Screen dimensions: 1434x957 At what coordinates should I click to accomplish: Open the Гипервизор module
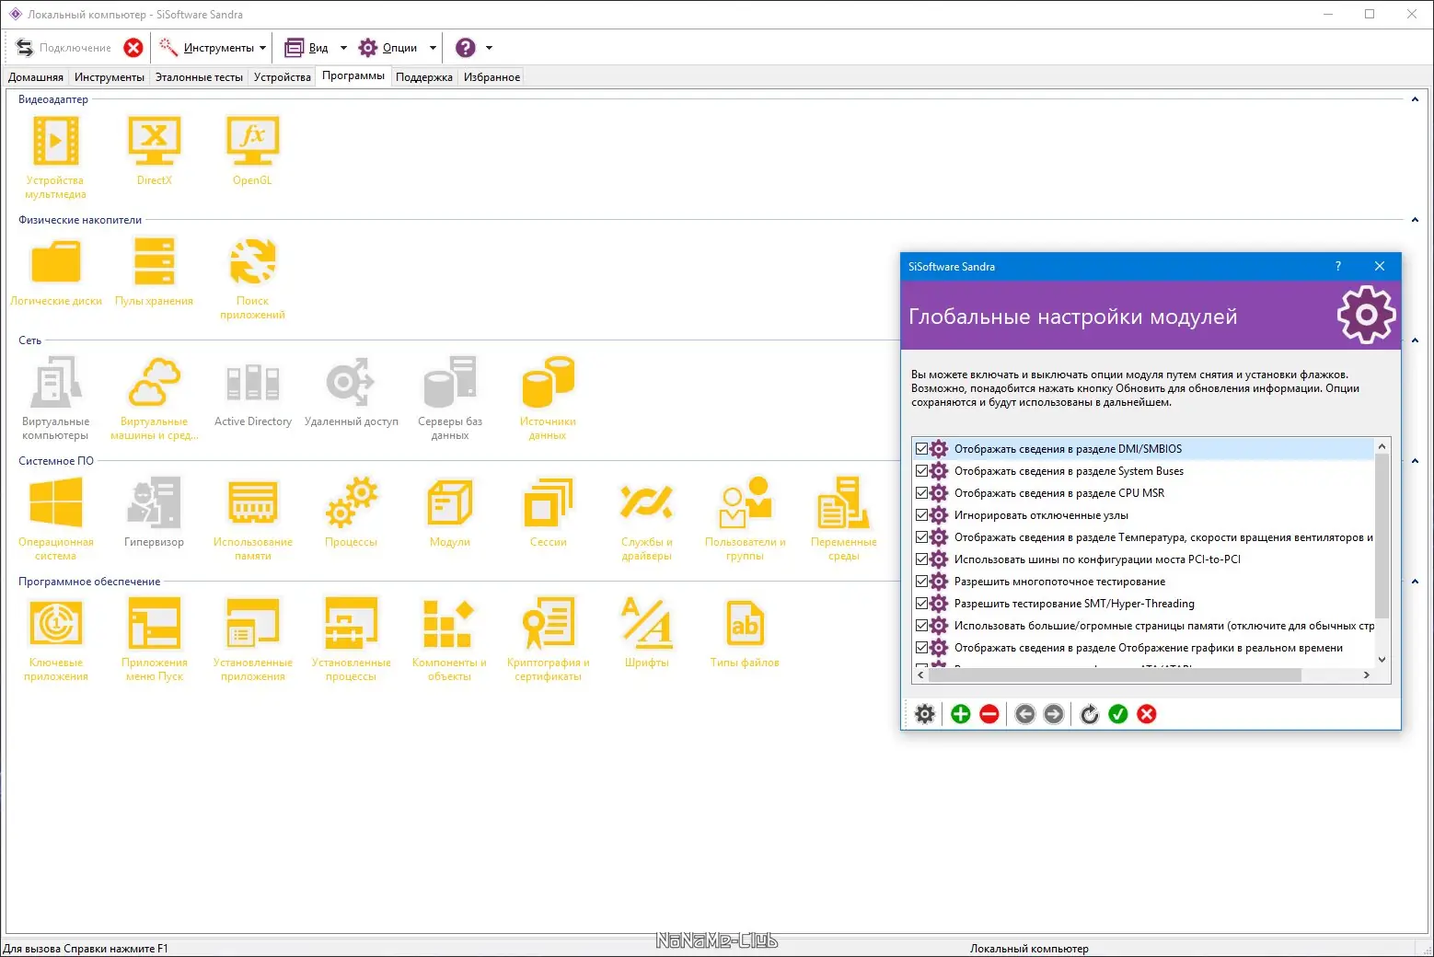pyautogui.click(x=153, y=504)
